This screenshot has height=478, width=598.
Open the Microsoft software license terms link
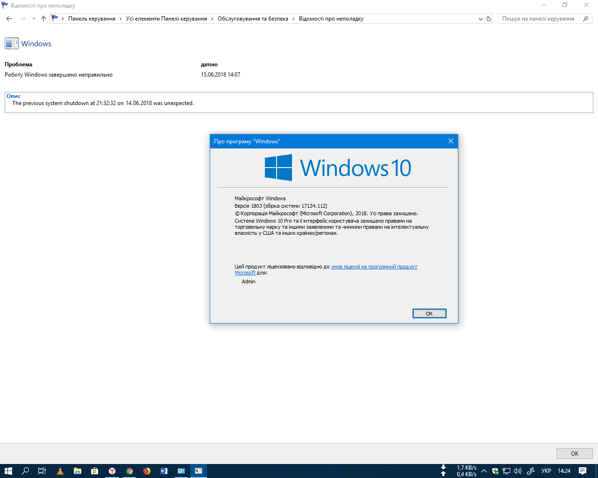pyautogui.click(x=374, y=267)
